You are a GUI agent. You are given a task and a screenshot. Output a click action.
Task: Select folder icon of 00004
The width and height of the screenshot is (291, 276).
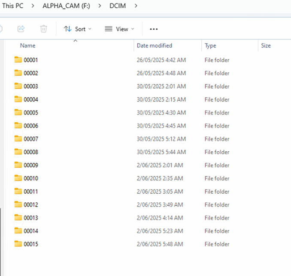point(18,99)
